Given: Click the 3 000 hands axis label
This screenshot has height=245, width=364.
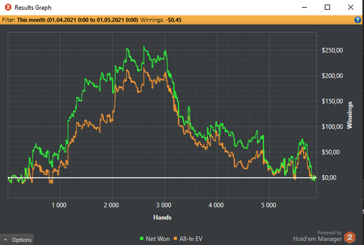Looking at the screenshot, I should click(164, 205).
